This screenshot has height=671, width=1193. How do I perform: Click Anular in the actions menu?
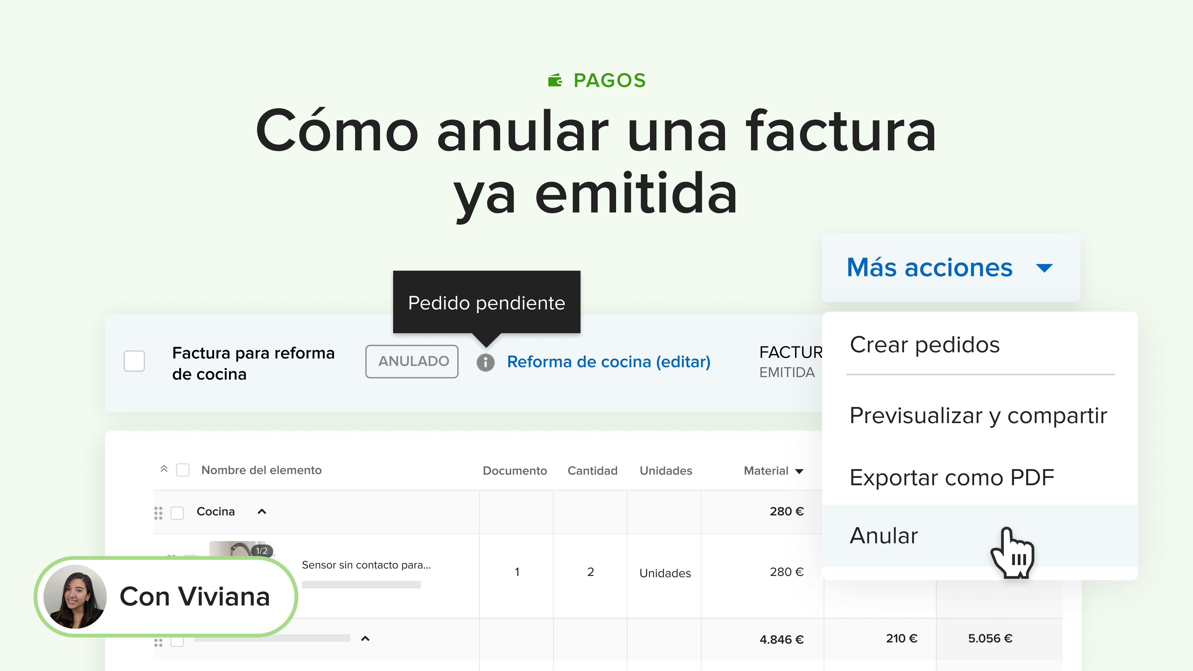pyautogui.click(x=980, y=536)
